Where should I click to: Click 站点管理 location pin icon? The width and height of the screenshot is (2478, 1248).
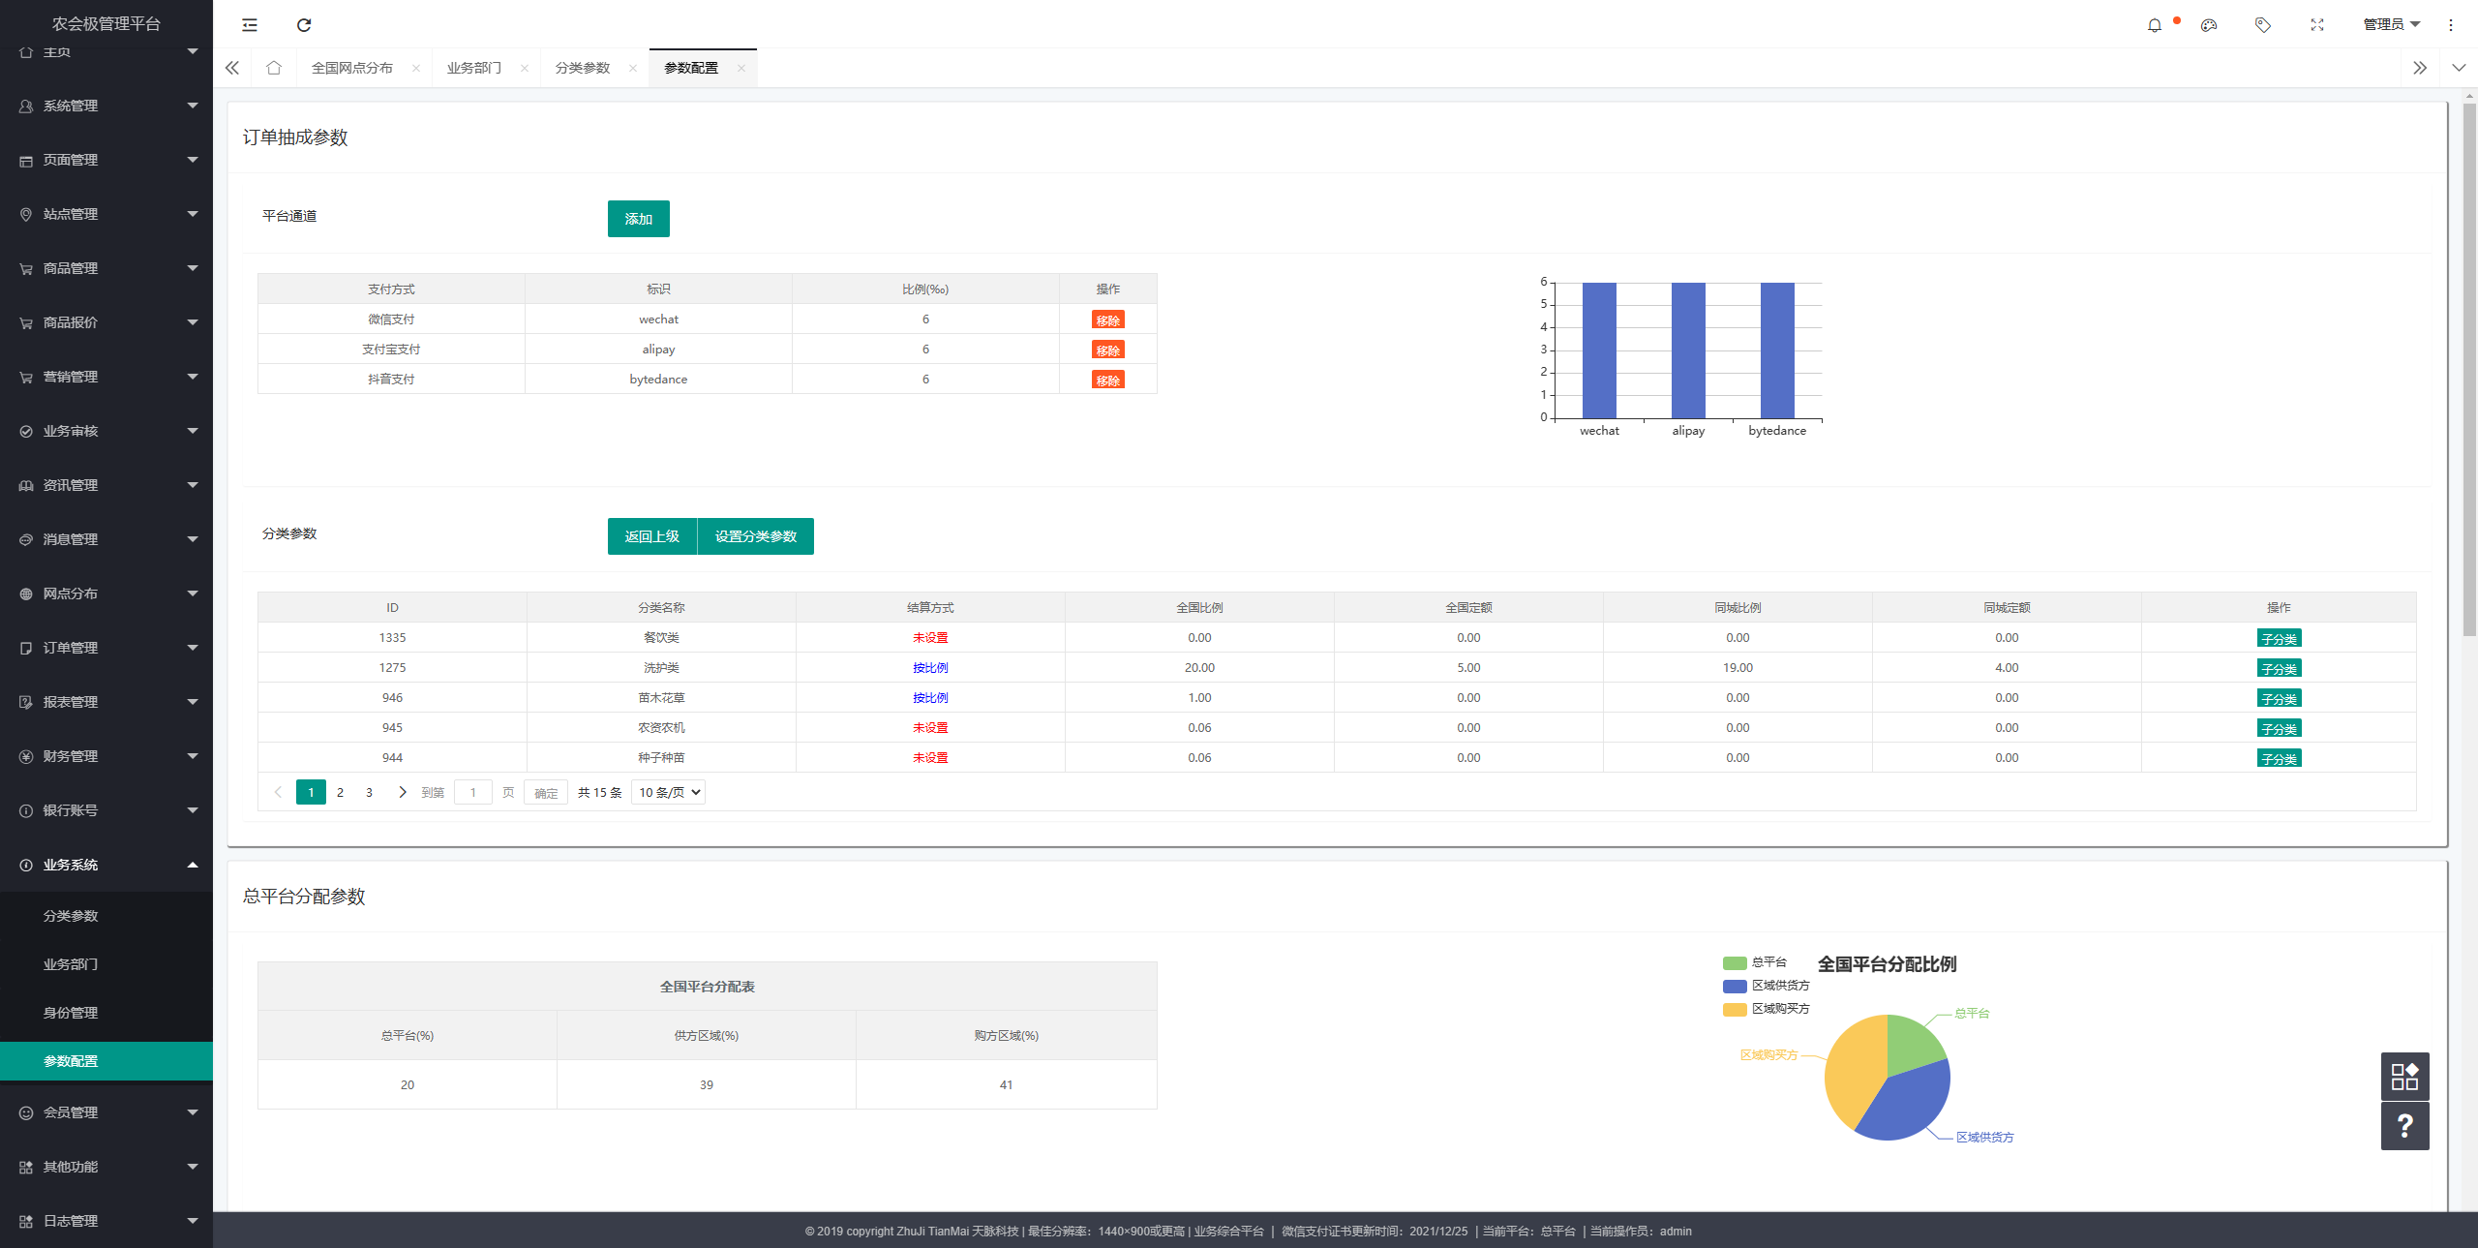(26, 214)
